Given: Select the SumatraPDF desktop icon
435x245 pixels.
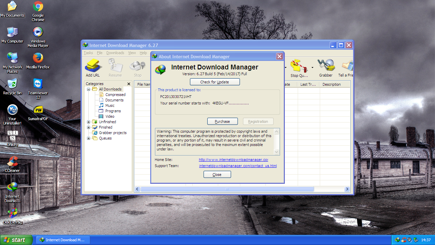Looking at the screenshot, I should [38, 113].
